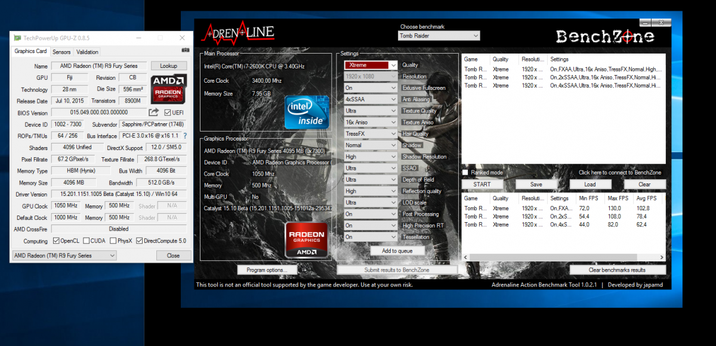Click here to connect to BenchZone link
The height and width of the screenshot is (346, 716).
620,173
